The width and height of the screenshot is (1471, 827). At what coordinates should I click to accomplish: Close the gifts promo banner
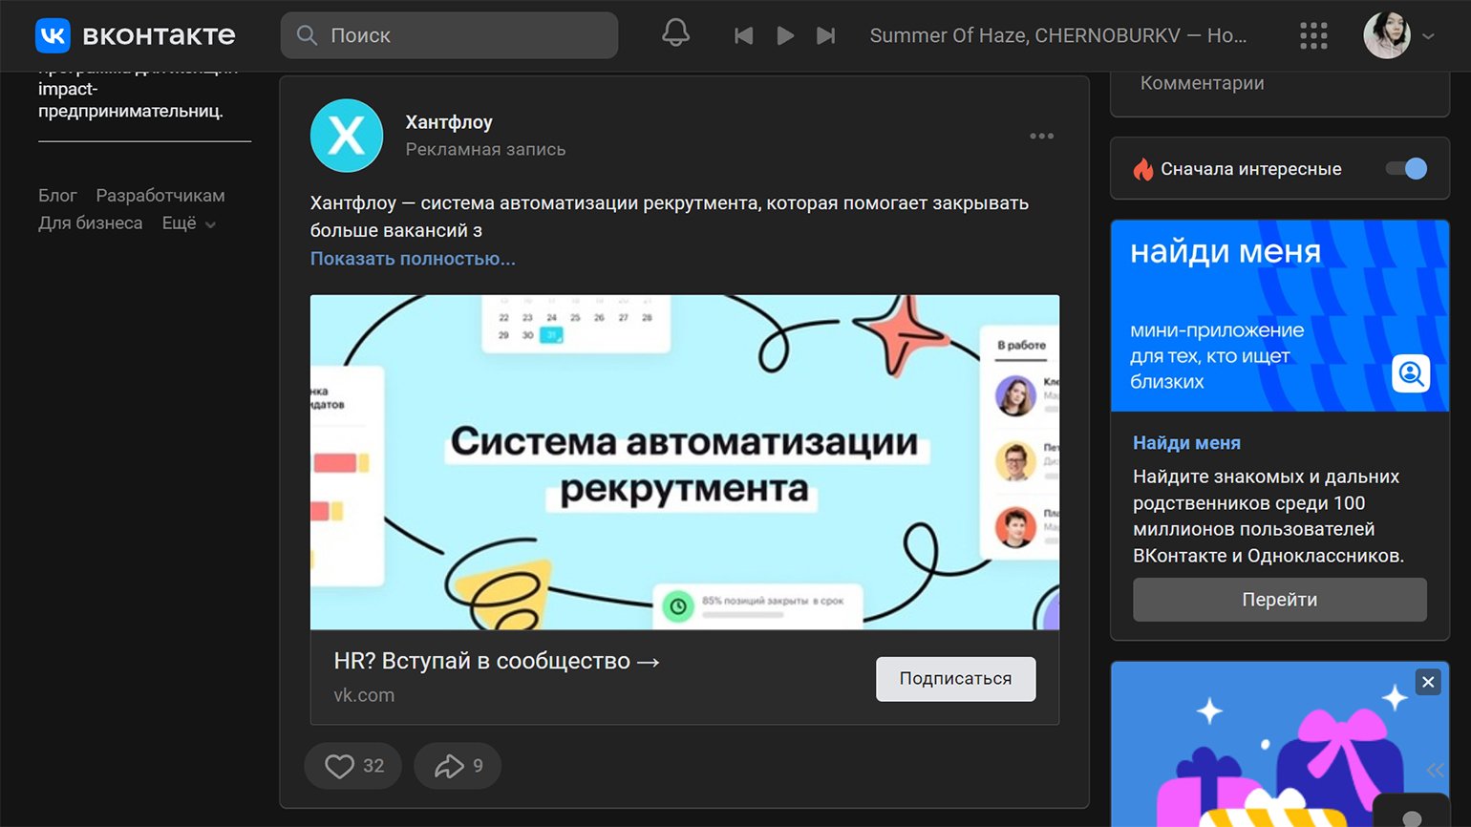point(1428,682)
